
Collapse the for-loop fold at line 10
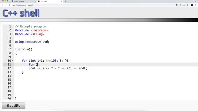pyautogui.click(x=12, y=61)
